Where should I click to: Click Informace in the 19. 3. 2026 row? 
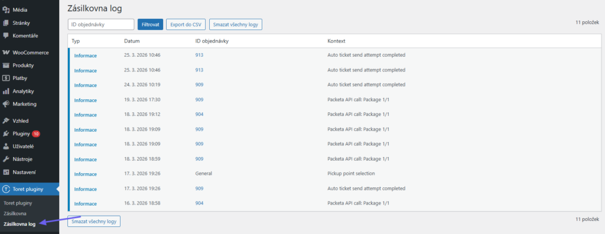click(86, 100)
